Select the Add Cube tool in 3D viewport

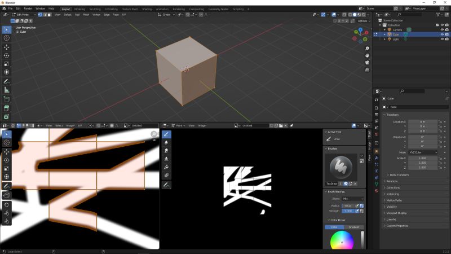(7, 99)
